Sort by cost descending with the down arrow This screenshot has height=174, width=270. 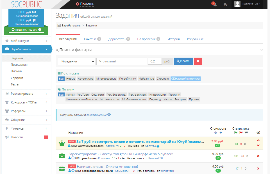coord(216,133)
